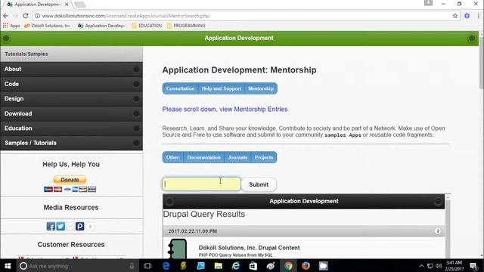Open Dokoll Solutions, Inc bookmark
Image resolution: width=484 pixels, height=272 pixels.
[48, 26]
